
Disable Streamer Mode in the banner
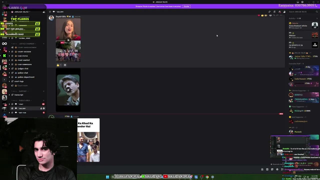coord(186,6)
